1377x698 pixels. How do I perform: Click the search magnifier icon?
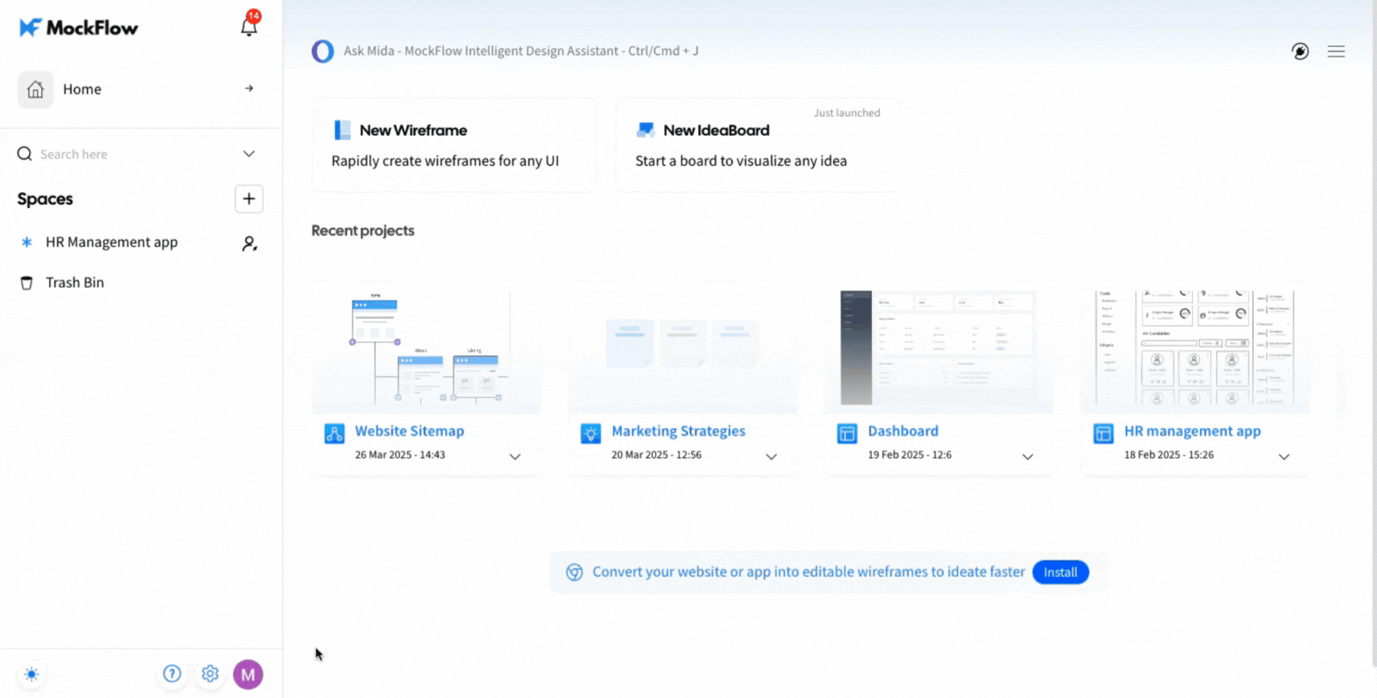[x=24, y=154]
